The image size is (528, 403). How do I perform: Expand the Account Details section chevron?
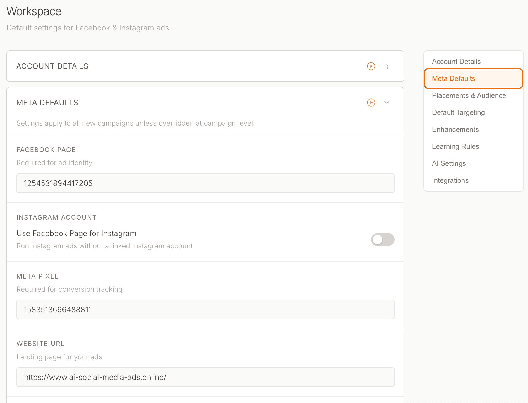(x=387, y=67)
